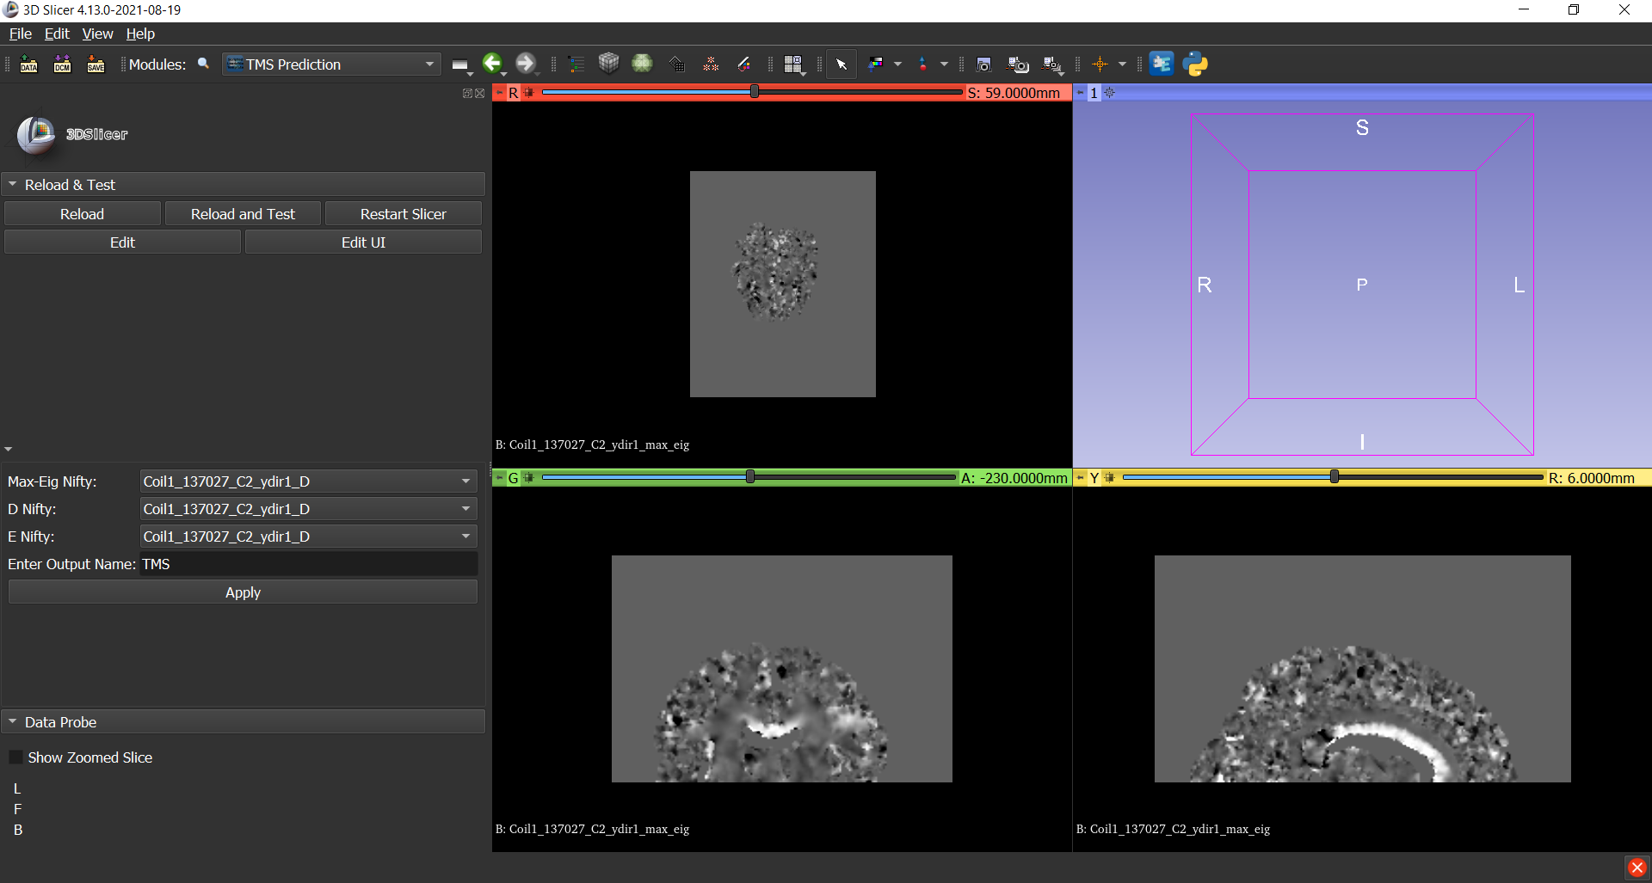Open the File menu
The image size is (1652, 883).
tap(20, 34)
